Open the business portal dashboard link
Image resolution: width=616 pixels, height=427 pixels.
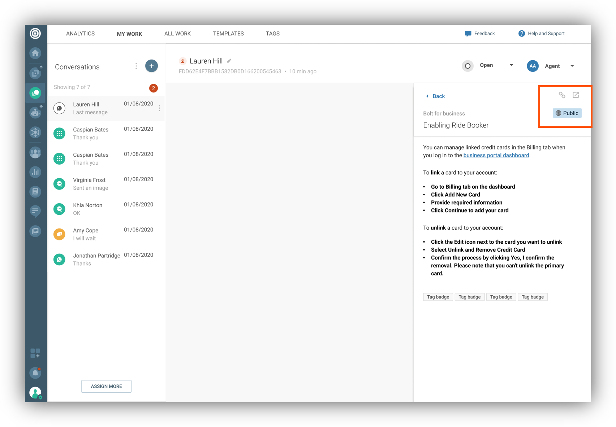pos(496,155)
